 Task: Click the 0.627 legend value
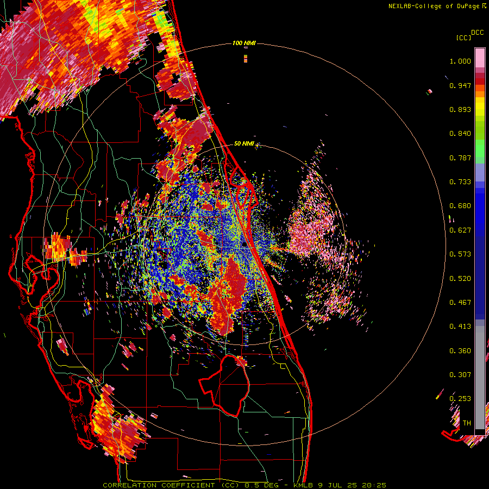tap(460, 230)
